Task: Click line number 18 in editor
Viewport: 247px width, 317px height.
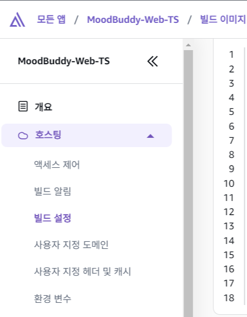Action: pyautogui.click(x=229, y=298)
